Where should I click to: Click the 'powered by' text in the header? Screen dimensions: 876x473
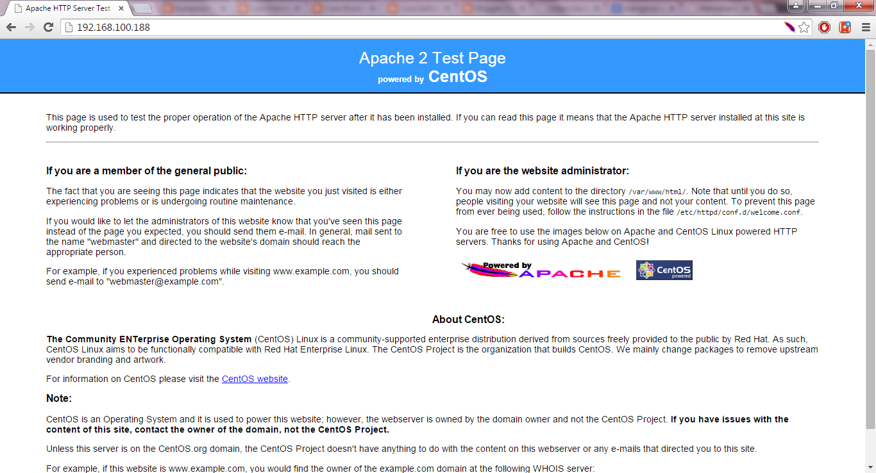(401, 79)
